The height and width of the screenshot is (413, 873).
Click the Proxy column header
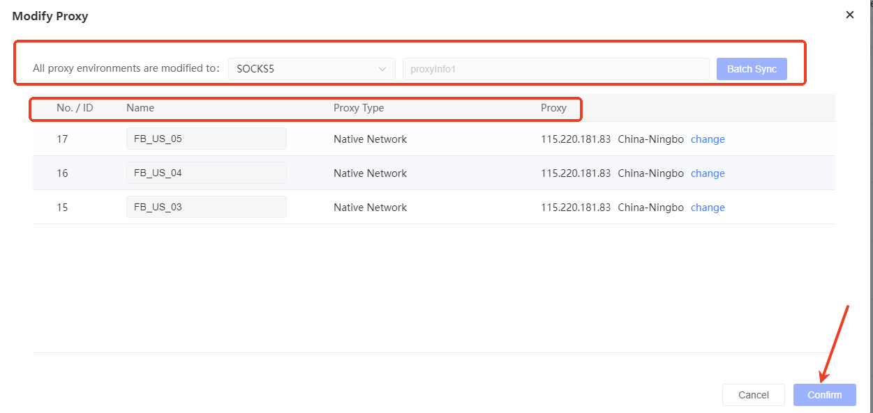coord(553,108)
